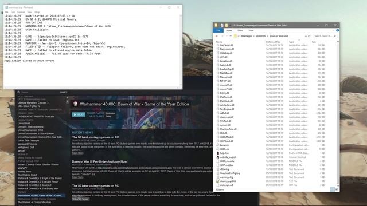Sort by the Size column header
The width and height of the screenshot is (367, 206).
click(314, 42)
